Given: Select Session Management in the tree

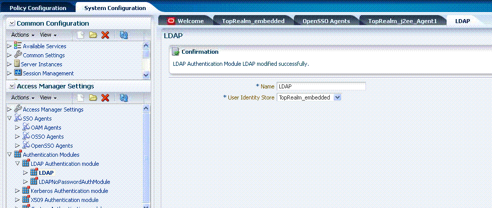Looking at the screenshot, I should [x=48, y=73].
